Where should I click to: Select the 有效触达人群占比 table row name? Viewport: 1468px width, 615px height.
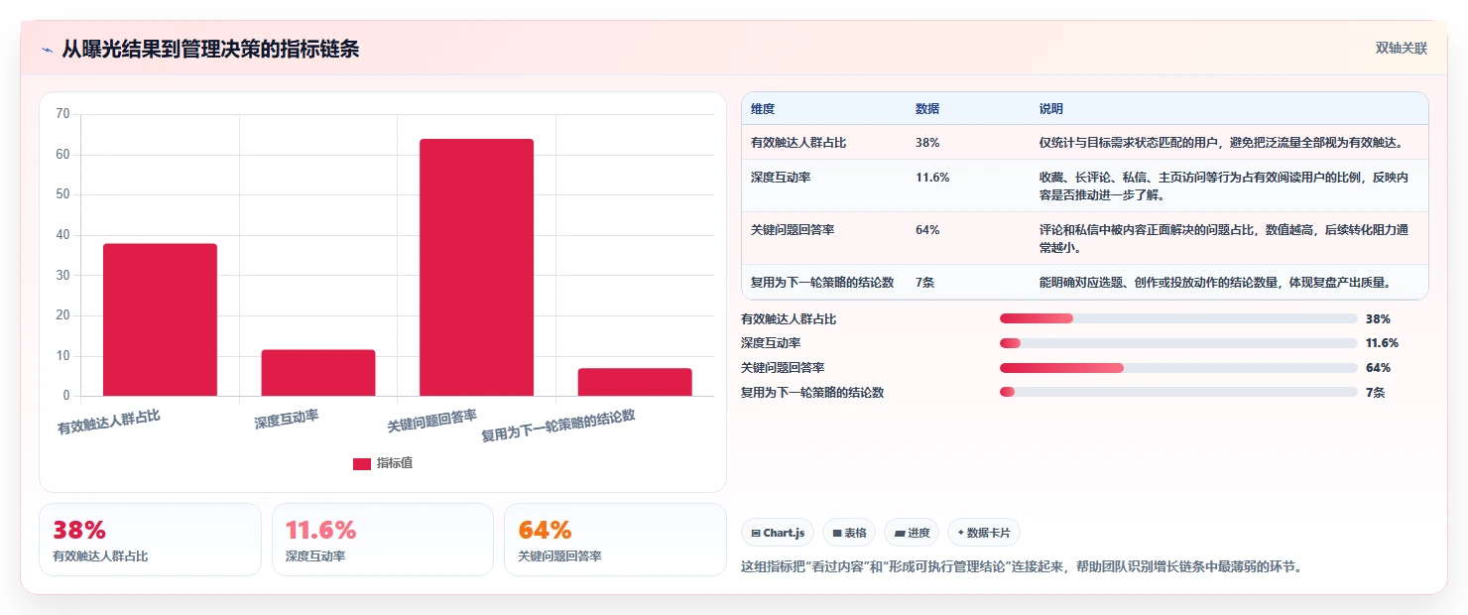coord(798,143)
